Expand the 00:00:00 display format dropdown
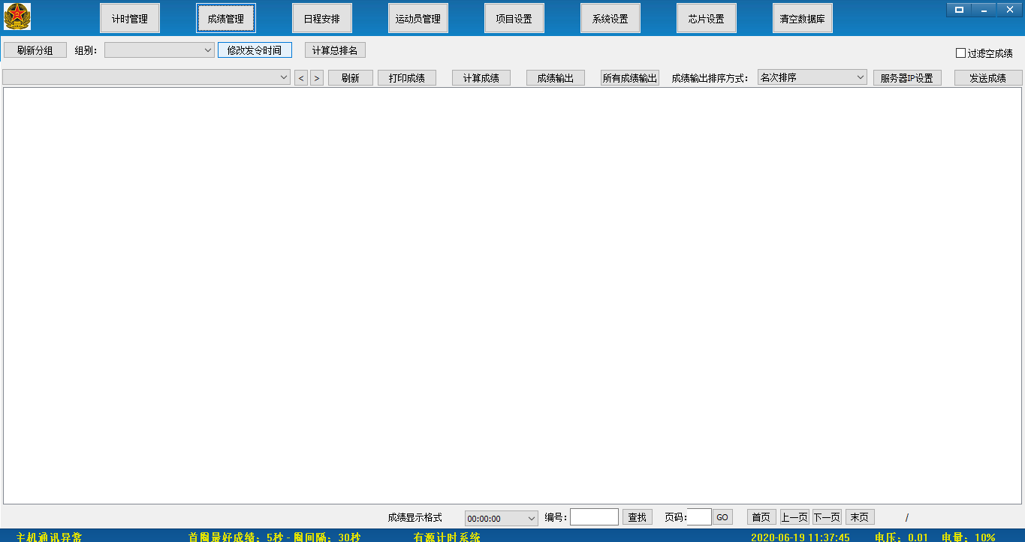Viewport: 1025px width, 542px height. [x=502, y=519]
